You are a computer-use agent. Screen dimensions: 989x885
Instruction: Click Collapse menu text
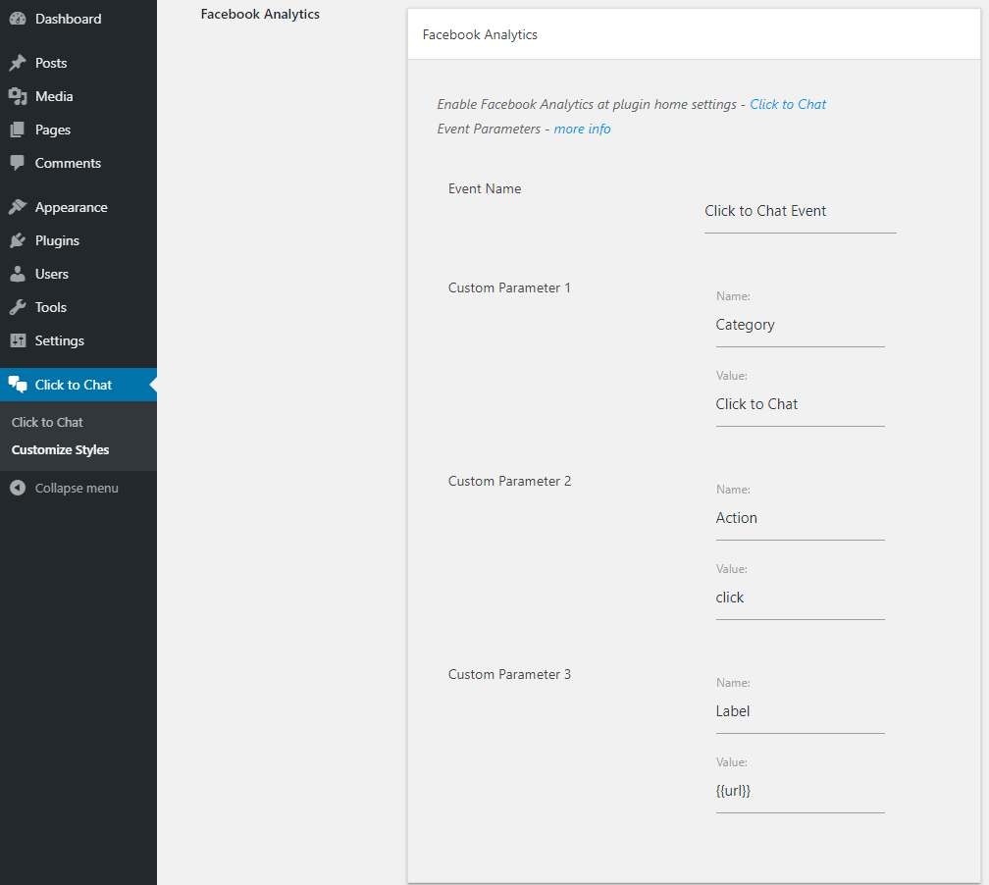coord(77,489)
